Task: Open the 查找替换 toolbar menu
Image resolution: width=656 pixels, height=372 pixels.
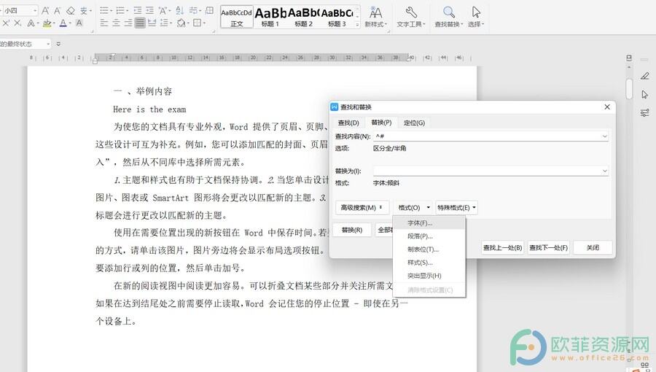Action: tap(449, 18)
